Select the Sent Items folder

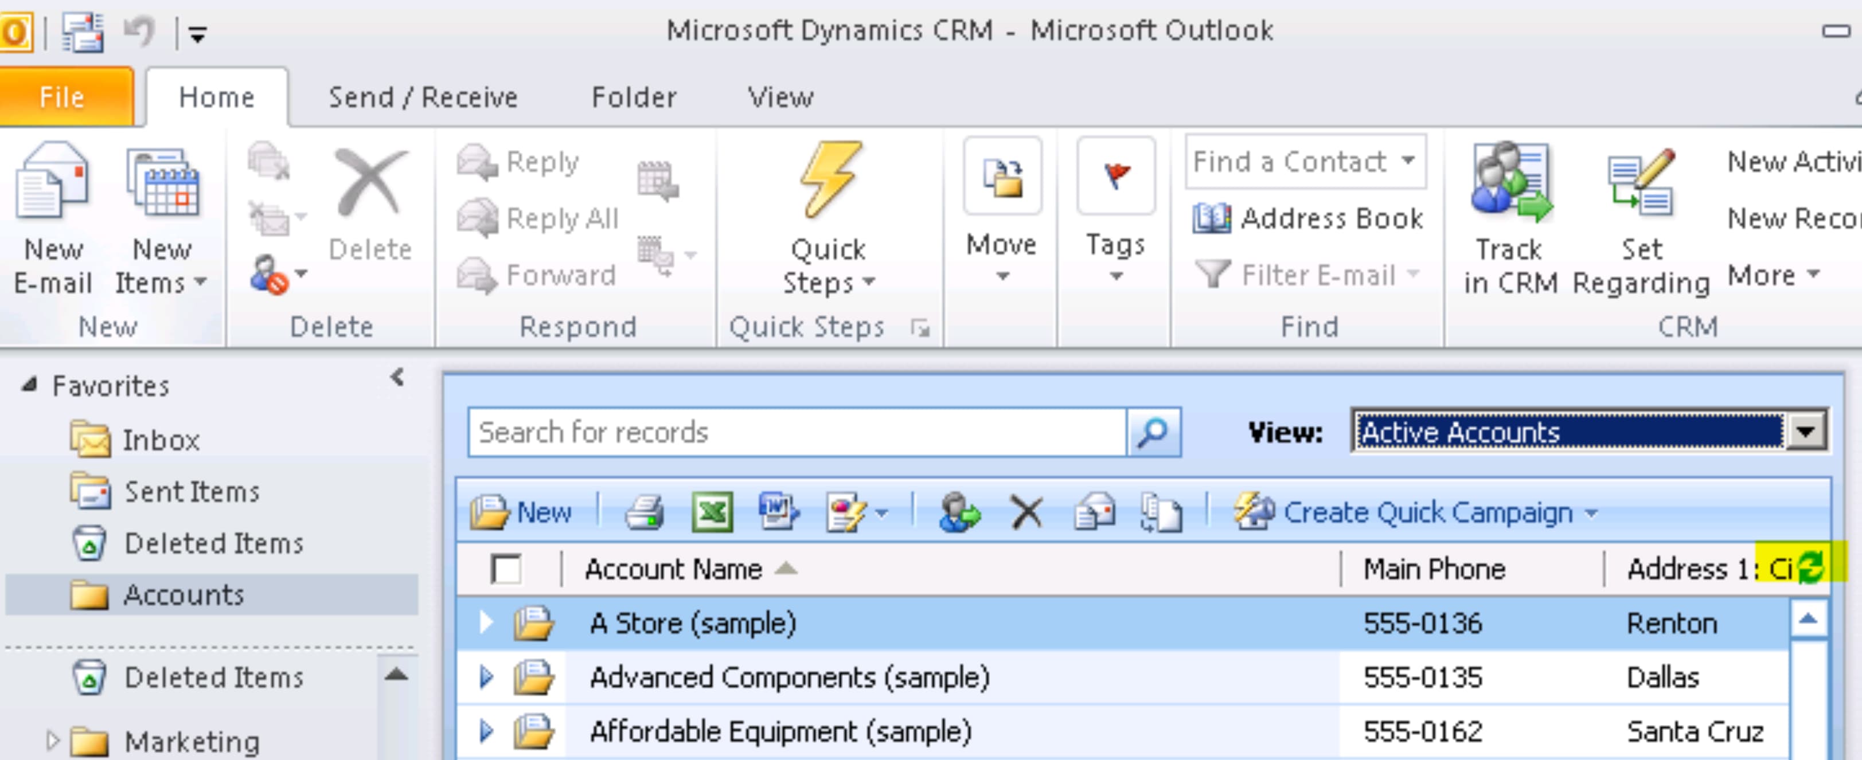[x=165, y=491]
